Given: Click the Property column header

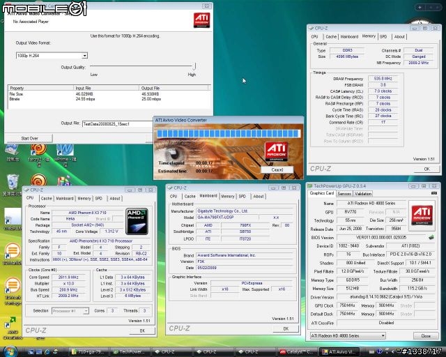Looking at the screenshot, I should 40,88.
